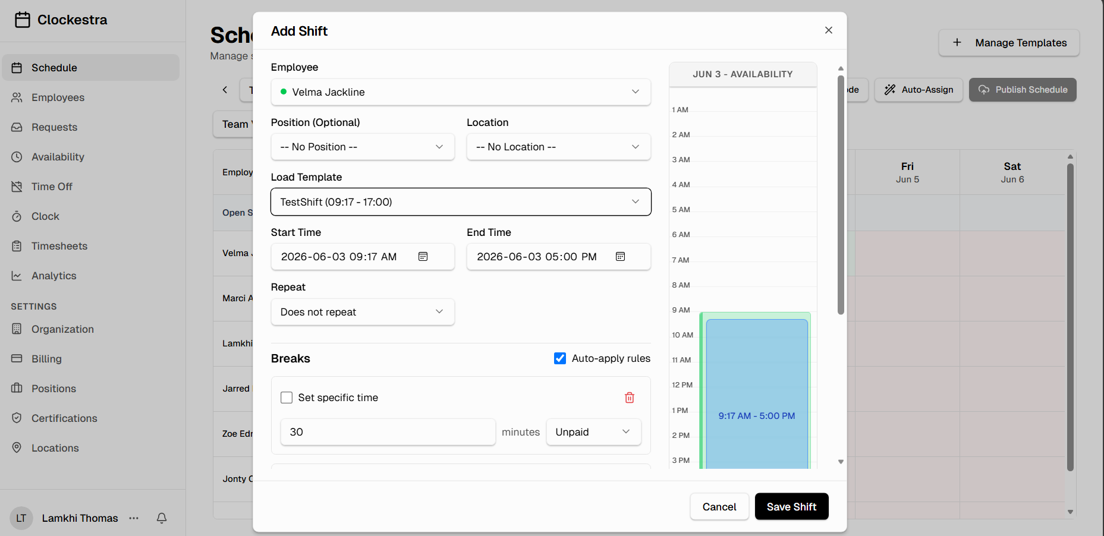Screen dimensions: 1104x536
Task: Click the schedule grid vertical scrollbar
Action: coord(1070,317)
